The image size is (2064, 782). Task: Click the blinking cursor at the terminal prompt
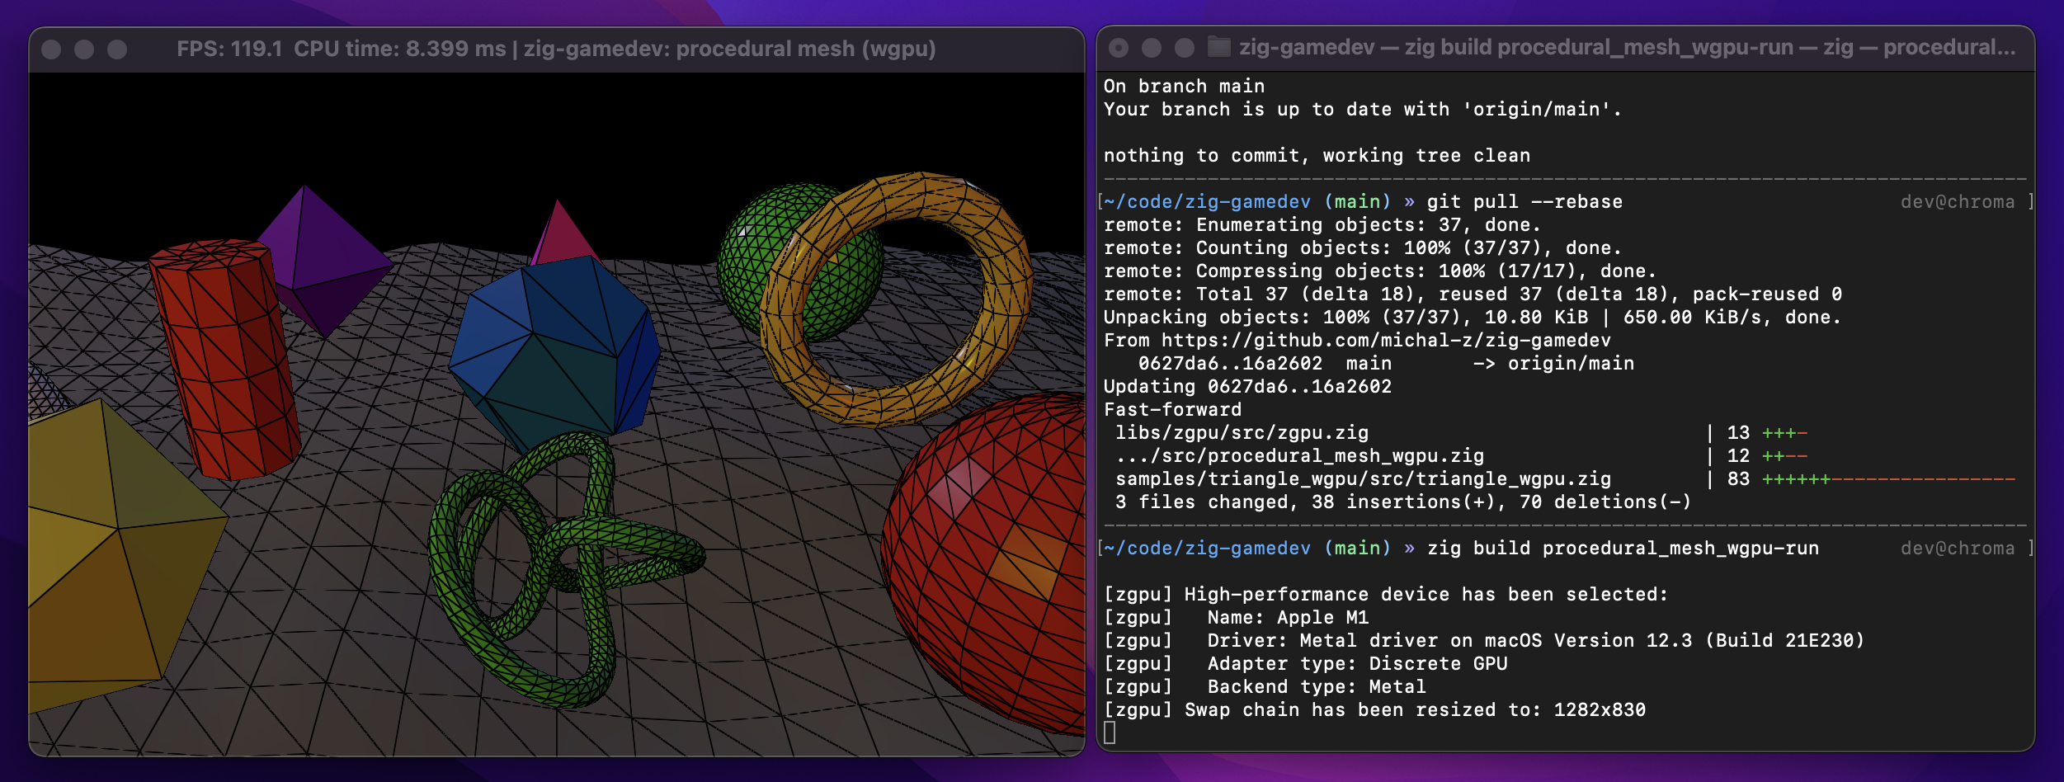1111,731
